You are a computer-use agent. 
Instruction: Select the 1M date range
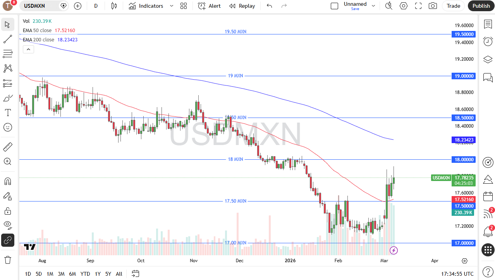(x=50, y=274)
